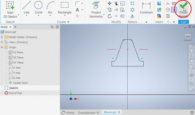Toggle Driven Dimension format icon
195x115 pixels.
coord(174,3)
